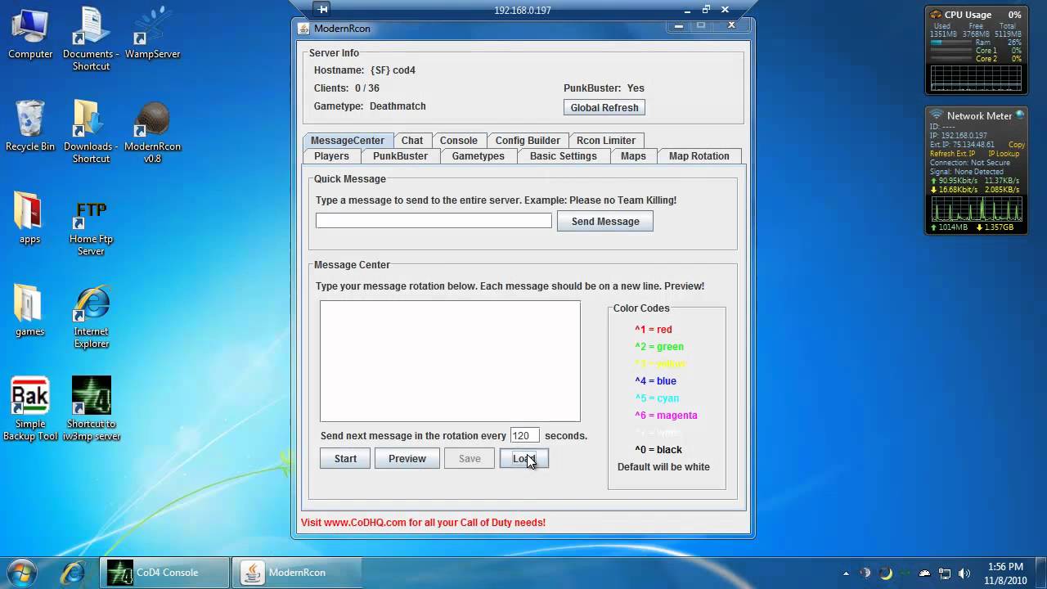Image resolution: width=1047 pixels, height=589 pixels.
Task: Switch to the MessageCenter tab
Action: coord(347,141)
